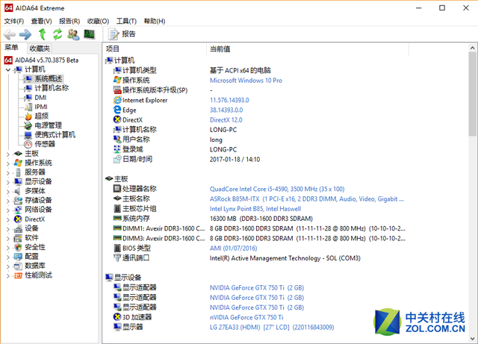Select 计算机名称 in the left tree
Screen dimensions: 478x344
52,88
